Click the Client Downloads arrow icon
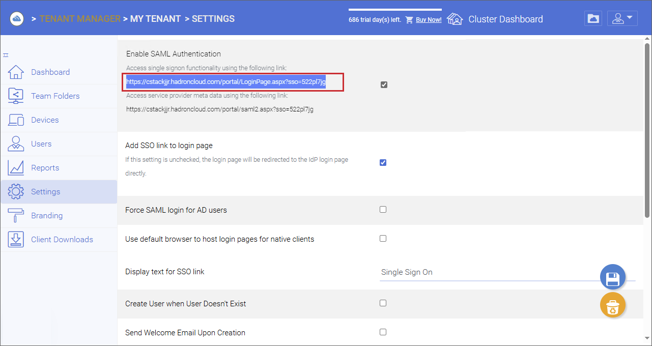The width and height of the screenshot is (652, 346). pyautogui.click(x=16, y=240)
